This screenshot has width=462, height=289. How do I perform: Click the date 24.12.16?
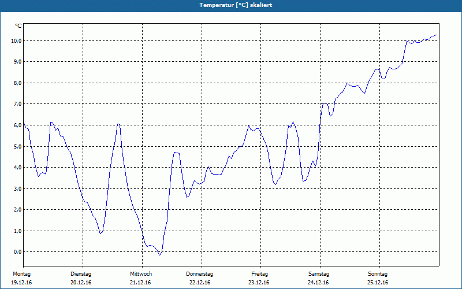(318, 283)
